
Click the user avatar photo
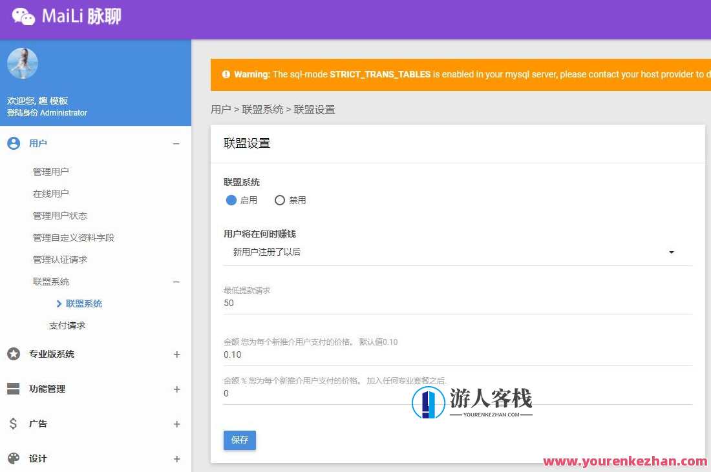[23, 63]
